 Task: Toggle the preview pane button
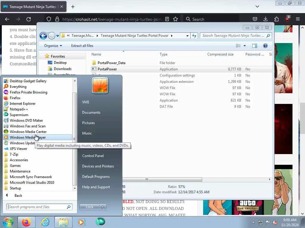tap(254, 46)
